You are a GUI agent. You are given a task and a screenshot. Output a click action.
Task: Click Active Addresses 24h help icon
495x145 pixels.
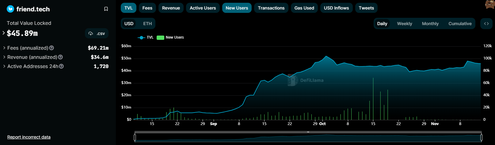[x=61, y=66]
